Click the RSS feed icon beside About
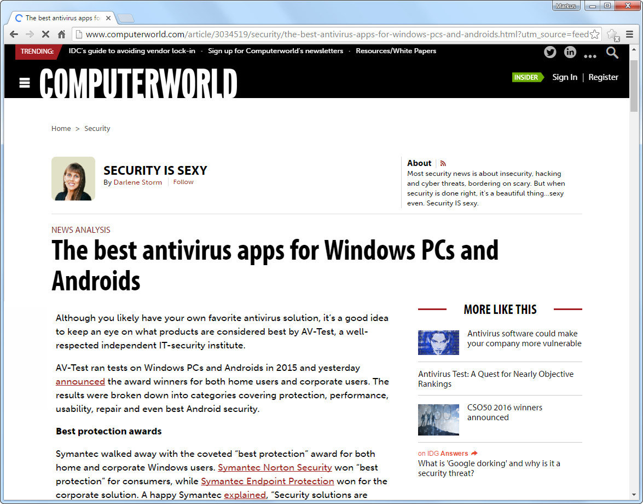The height and width of the screenshot is (504, 643). tap(443, 163)
